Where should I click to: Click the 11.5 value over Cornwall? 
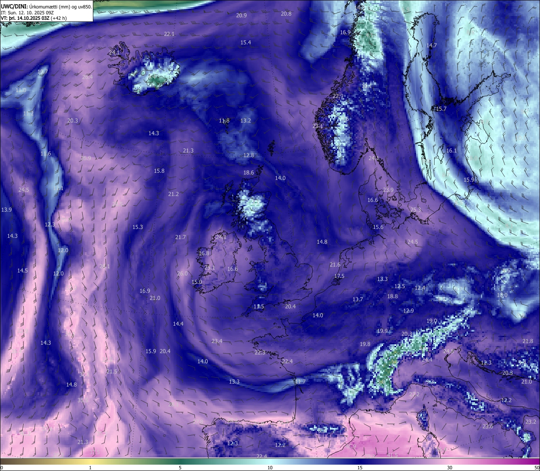click(259, 306)
